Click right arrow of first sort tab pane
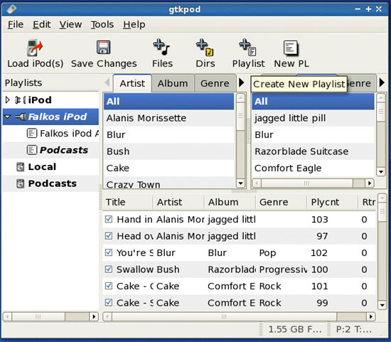Image resolution: width=391 pixels, height=342 pixels. tap(241, 82)
